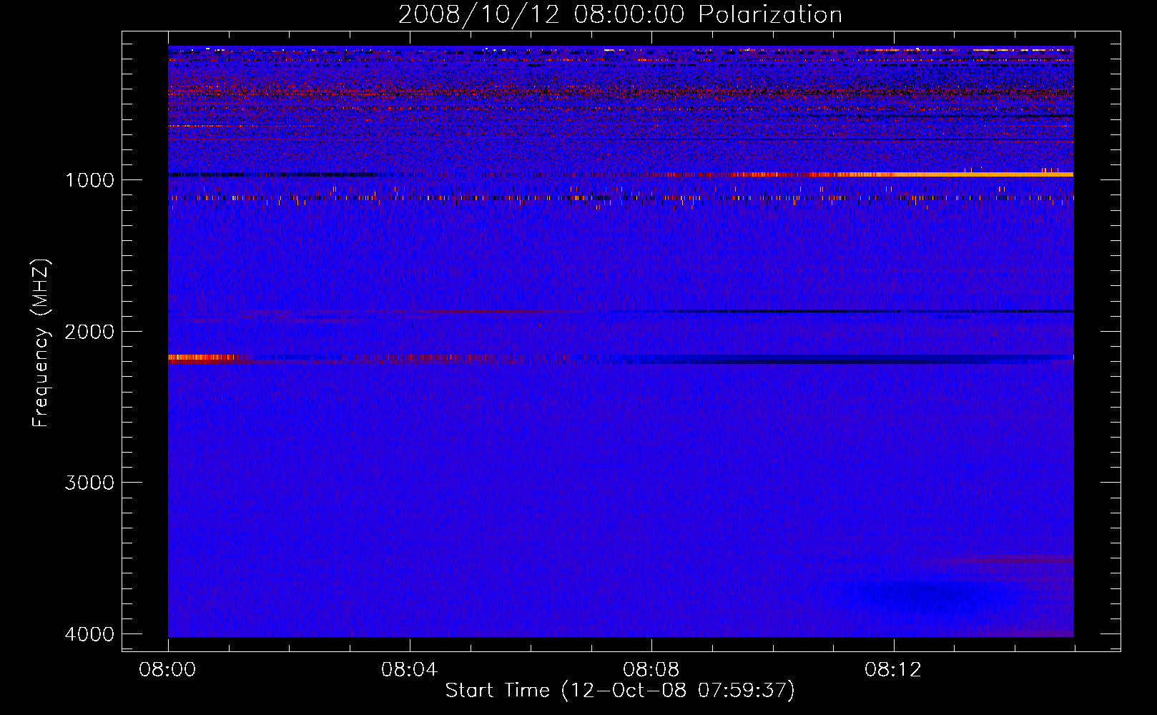1157x715 pixels.
Task: Click the 08:08 time tick label
Action: point(651,670)
